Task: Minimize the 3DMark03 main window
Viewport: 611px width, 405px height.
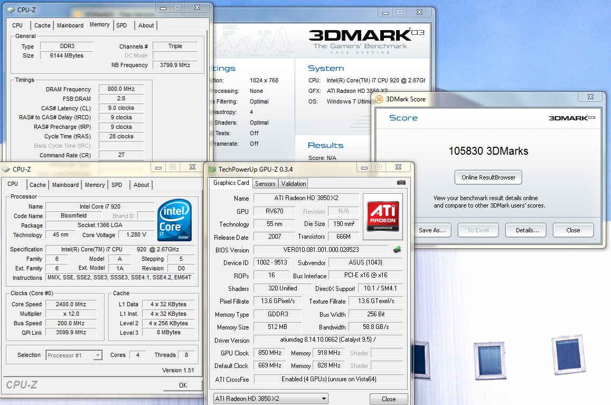Action: pos(386,13)
